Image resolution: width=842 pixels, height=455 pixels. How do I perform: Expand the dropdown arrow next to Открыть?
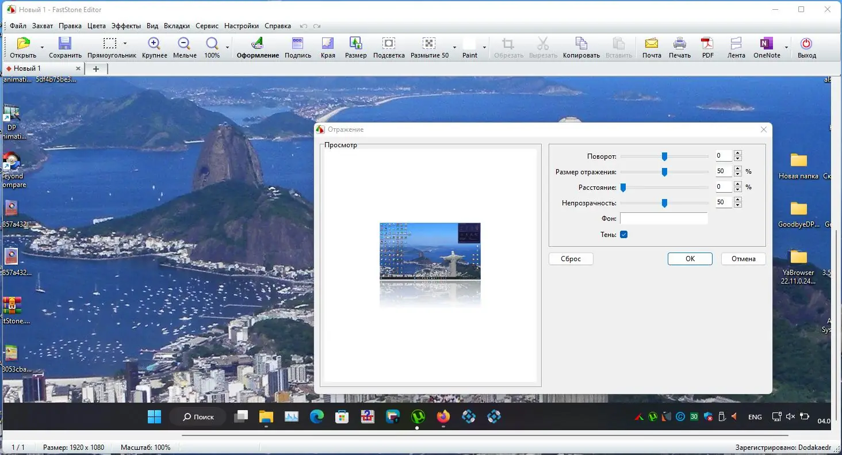[42, 47]
